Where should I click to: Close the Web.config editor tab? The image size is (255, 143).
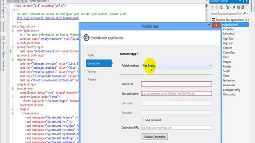pyautogui.click(x=25, y=1)
